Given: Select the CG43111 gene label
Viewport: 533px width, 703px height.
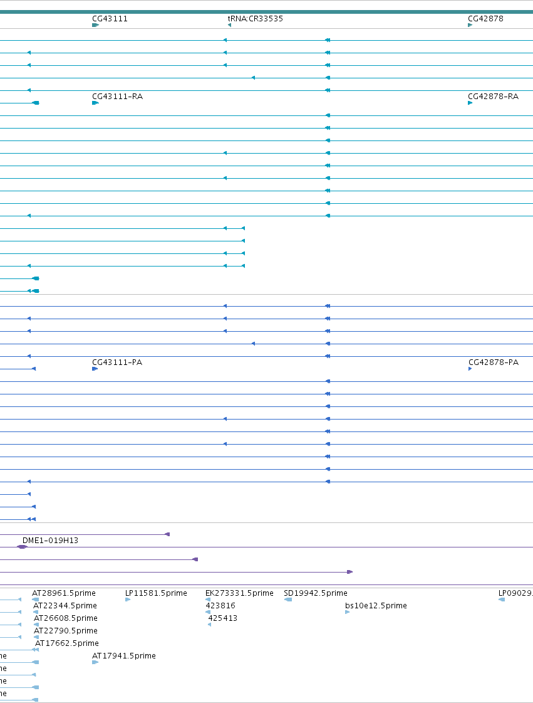Looking at the screenshot, I should coord(110,19).
